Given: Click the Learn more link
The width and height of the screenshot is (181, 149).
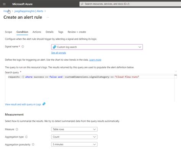Looking at the screenshot, I should tap(95, 60).
